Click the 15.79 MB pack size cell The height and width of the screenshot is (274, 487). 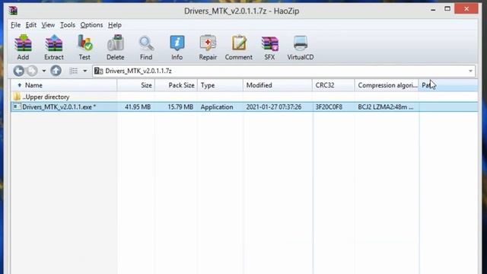[x=180, y=107]
